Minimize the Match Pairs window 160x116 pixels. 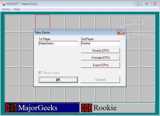[138, 4]
